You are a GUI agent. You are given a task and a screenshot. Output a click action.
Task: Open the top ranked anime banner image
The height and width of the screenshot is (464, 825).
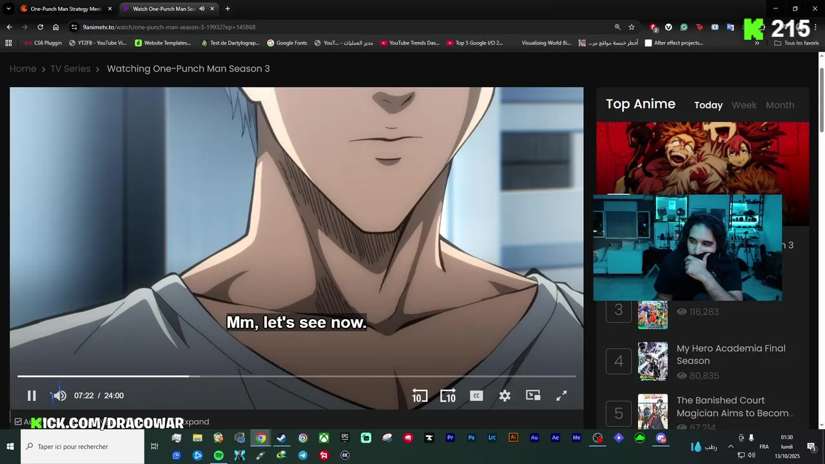[x=703, y=158]
